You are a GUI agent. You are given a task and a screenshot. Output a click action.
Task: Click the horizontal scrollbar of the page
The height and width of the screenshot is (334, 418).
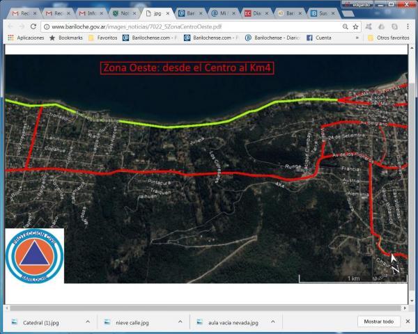point(206,308)
